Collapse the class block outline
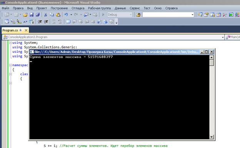The height and width of the screenshot is (148, 240). [x=10, y=74]
